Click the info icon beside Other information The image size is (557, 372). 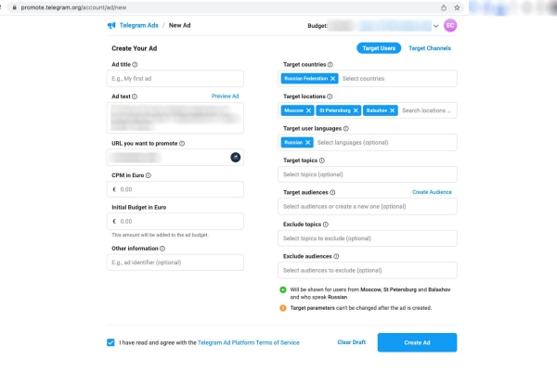[162, 249]
